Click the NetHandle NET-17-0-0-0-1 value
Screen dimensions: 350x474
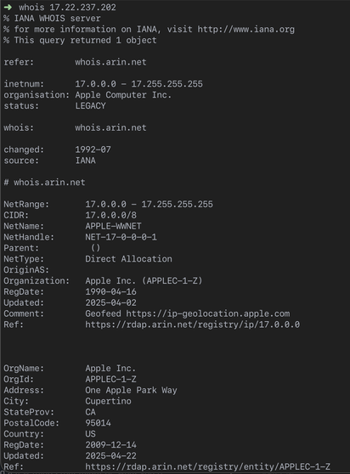click(121, 237)
